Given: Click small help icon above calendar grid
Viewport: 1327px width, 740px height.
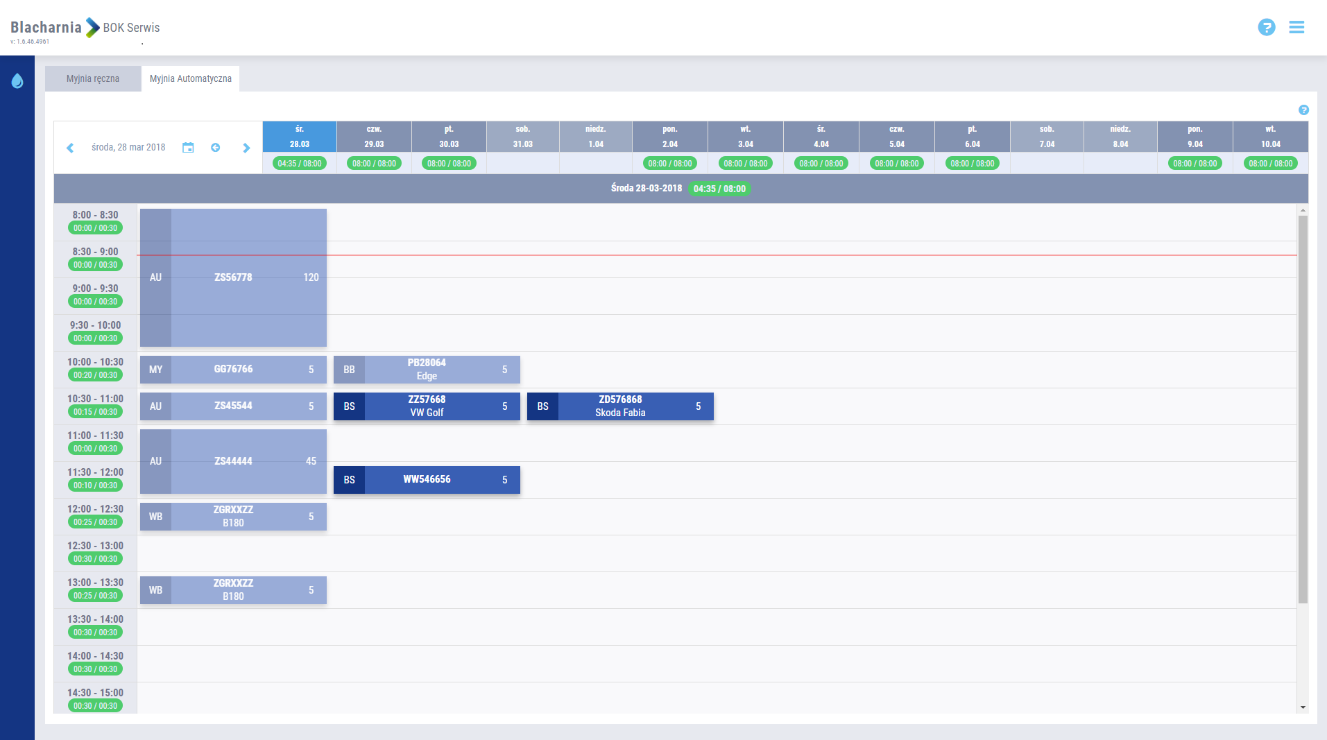Looking at the screenshot, I should tap(1303, 110).
